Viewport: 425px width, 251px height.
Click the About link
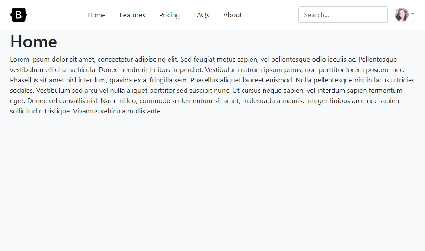[233, 15]
